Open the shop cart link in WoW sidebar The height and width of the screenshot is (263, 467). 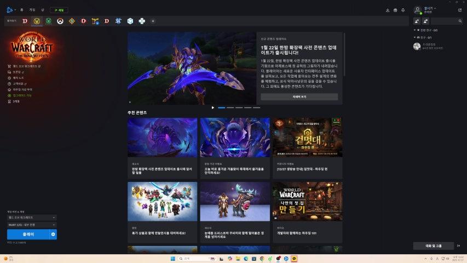coord(24,66)
